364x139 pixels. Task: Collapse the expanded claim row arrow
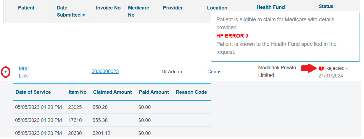(x=6, y=72)
